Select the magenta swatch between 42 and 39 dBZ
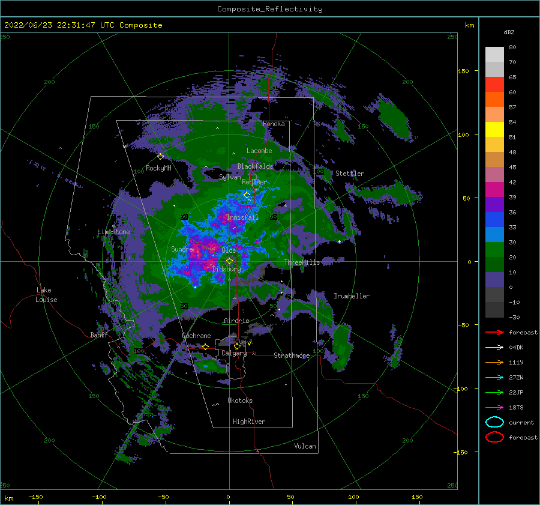 (x=494, y=190)
